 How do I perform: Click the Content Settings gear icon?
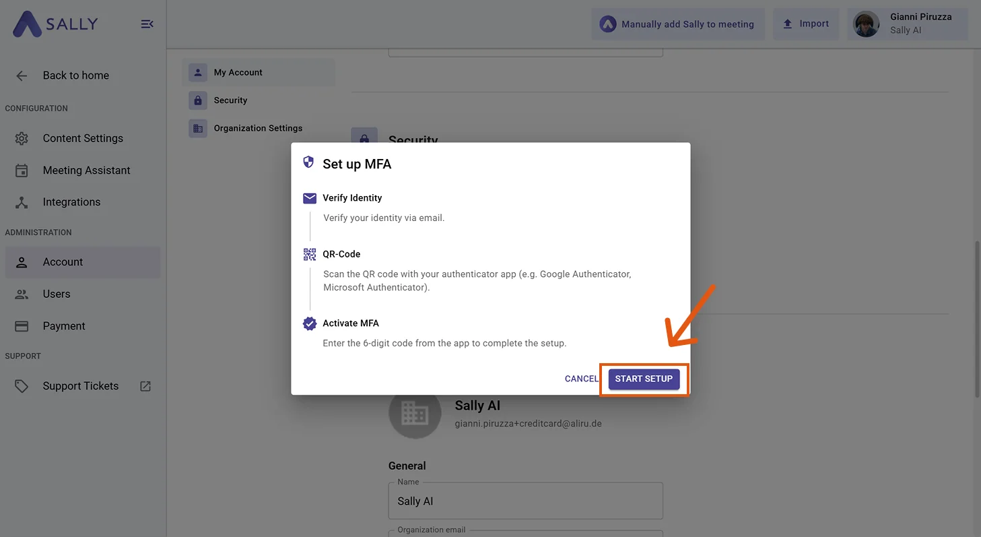click(x=22, y=138)
